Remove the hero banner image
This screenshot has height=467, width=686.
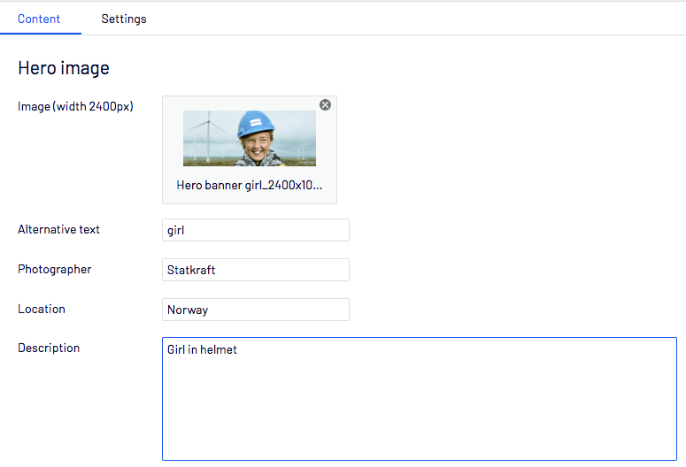tap(325, 105)
